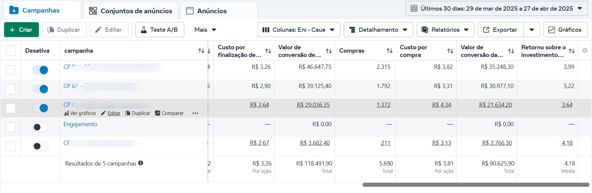Click the Campanhas folder icon
Viewport: 592px width, 193px height.
(14, 10)
